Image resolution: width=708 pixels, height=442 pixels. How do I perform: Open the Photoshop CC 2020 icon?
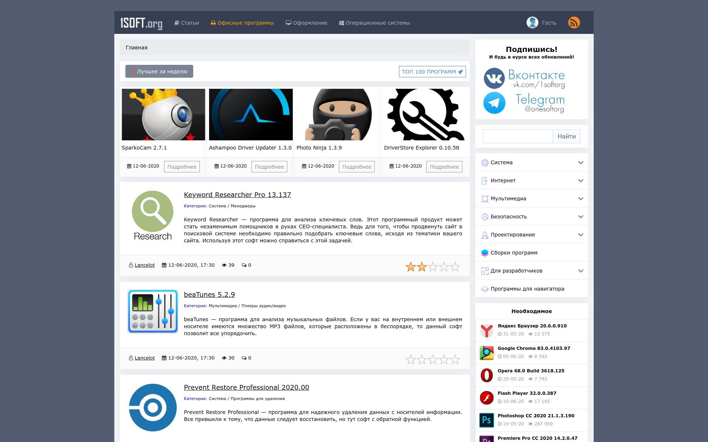coord(486,420)
